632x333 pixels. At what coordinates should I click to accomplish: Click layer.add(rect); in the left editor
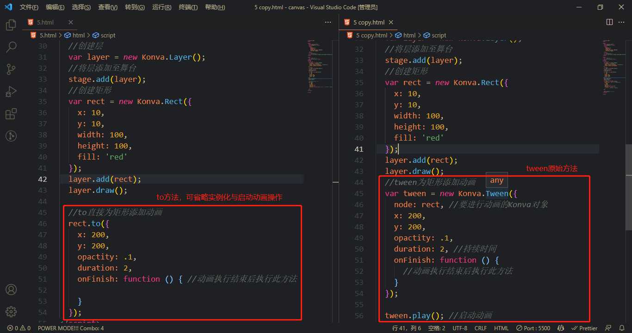(x=105, y=179)
